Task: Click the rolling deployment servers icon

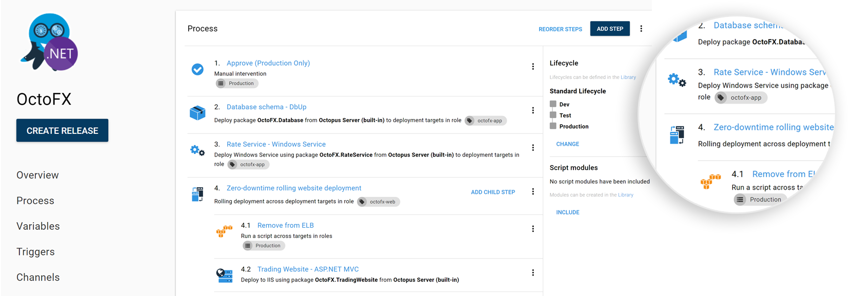Action: pos(197,194)
